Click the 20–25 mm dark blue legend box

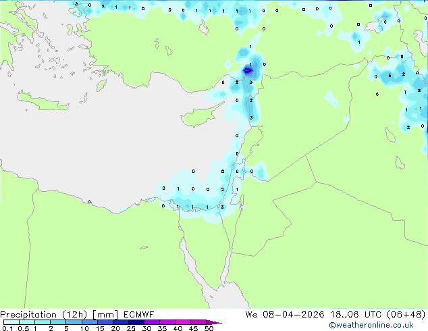tap(121, 322)
